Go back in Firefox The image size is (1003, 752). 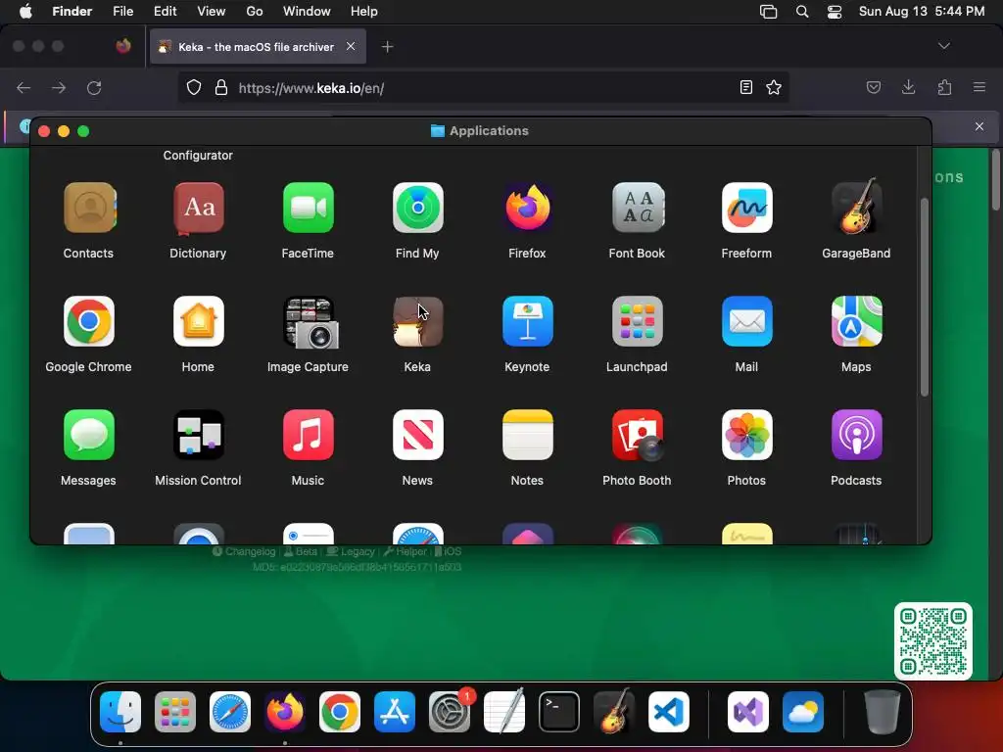click(x=24, y=87)
